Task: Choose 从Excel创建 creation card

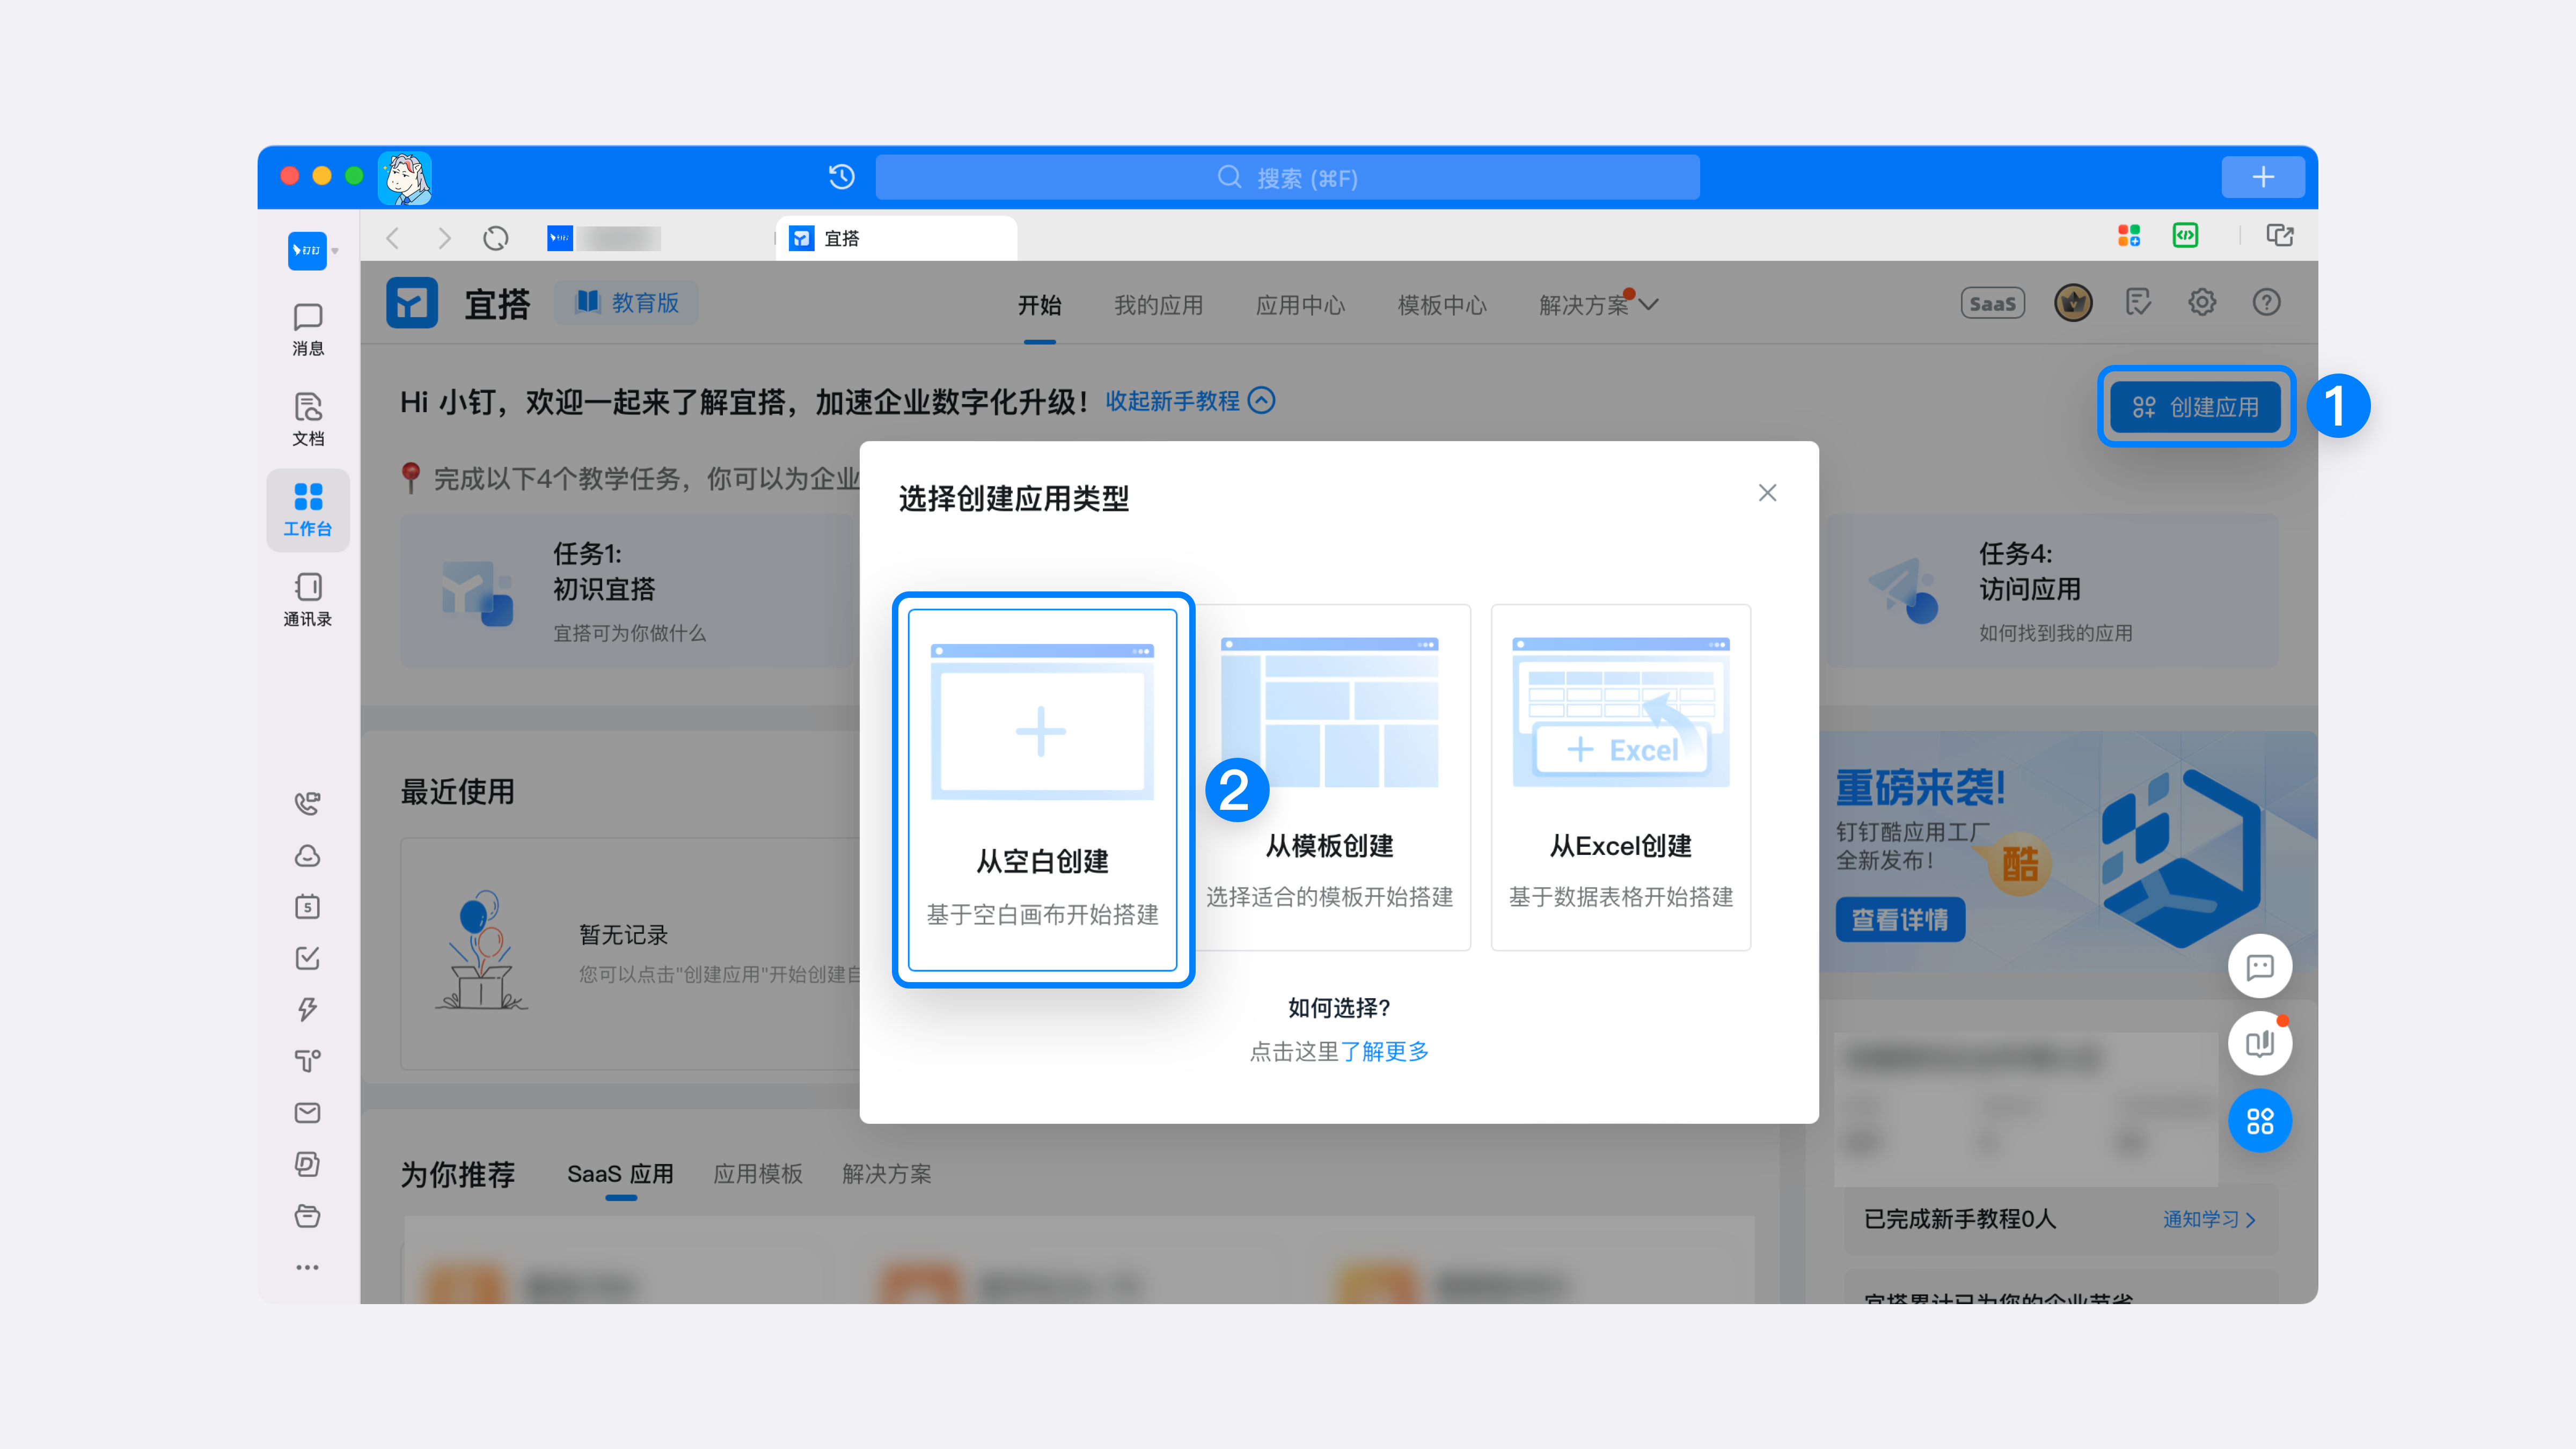Action: pos(1621,777)
